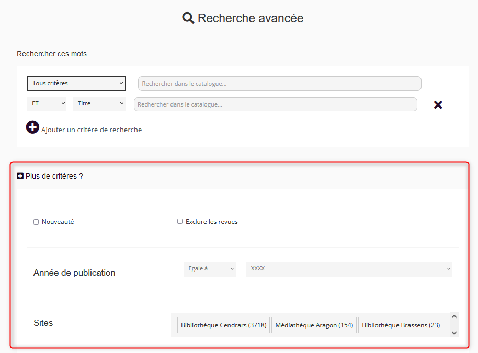The image size is (478, 353).
Task: Enable the Nouveauté checkbox
Action: coord(36,222)
